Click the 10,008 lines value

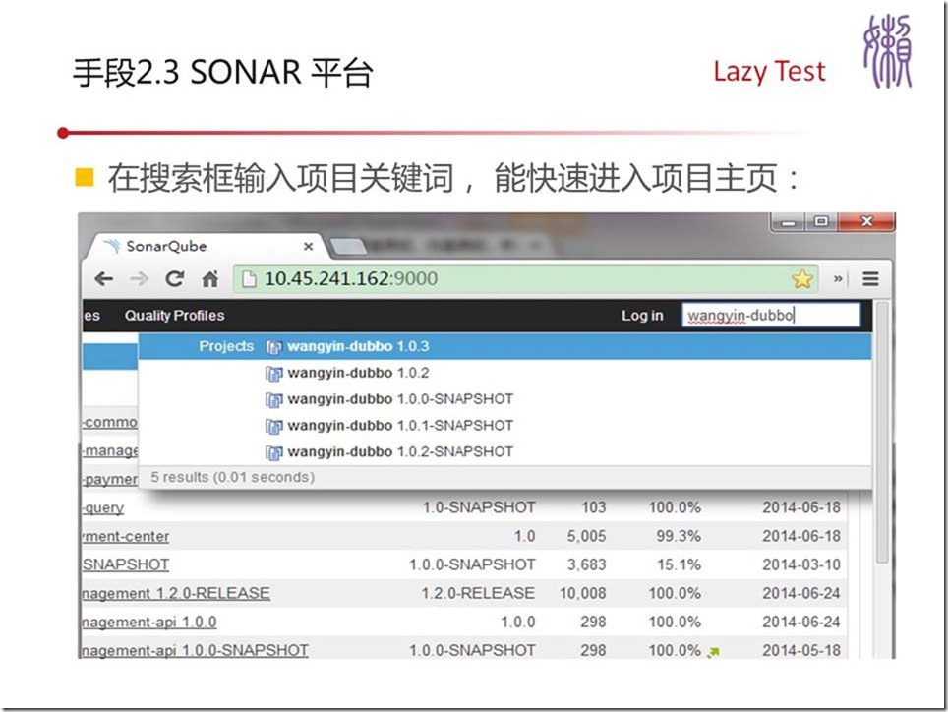pyautogui.click(x=583, y=593)
